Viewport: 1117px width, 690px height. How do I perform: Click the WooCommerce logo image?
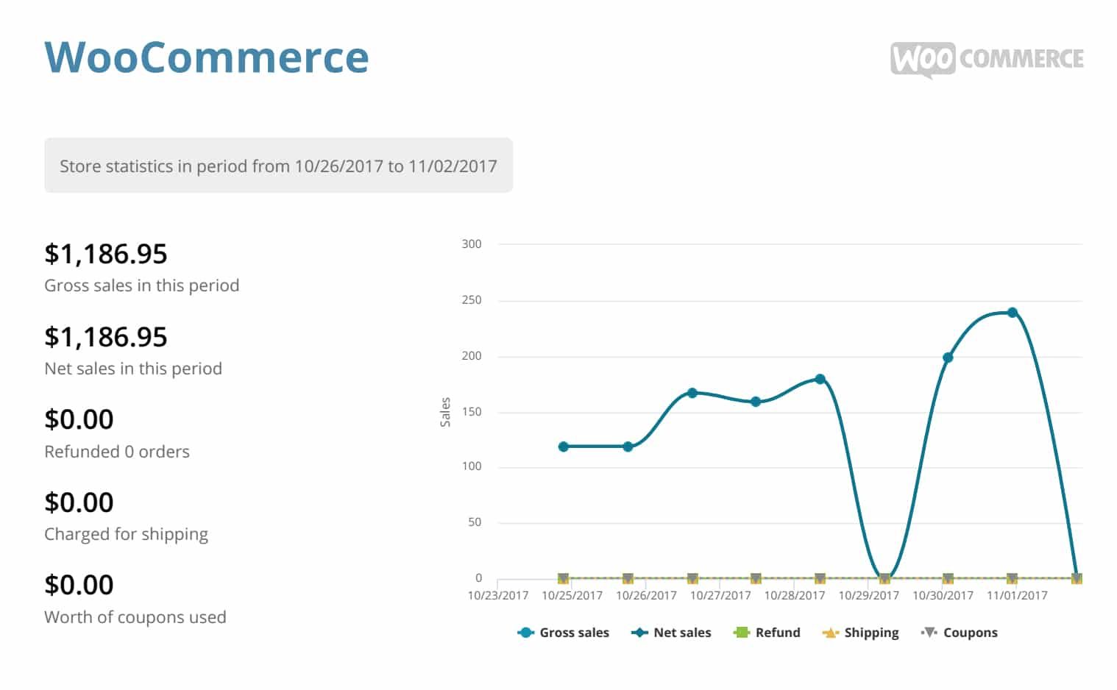(x=987, y=59)
